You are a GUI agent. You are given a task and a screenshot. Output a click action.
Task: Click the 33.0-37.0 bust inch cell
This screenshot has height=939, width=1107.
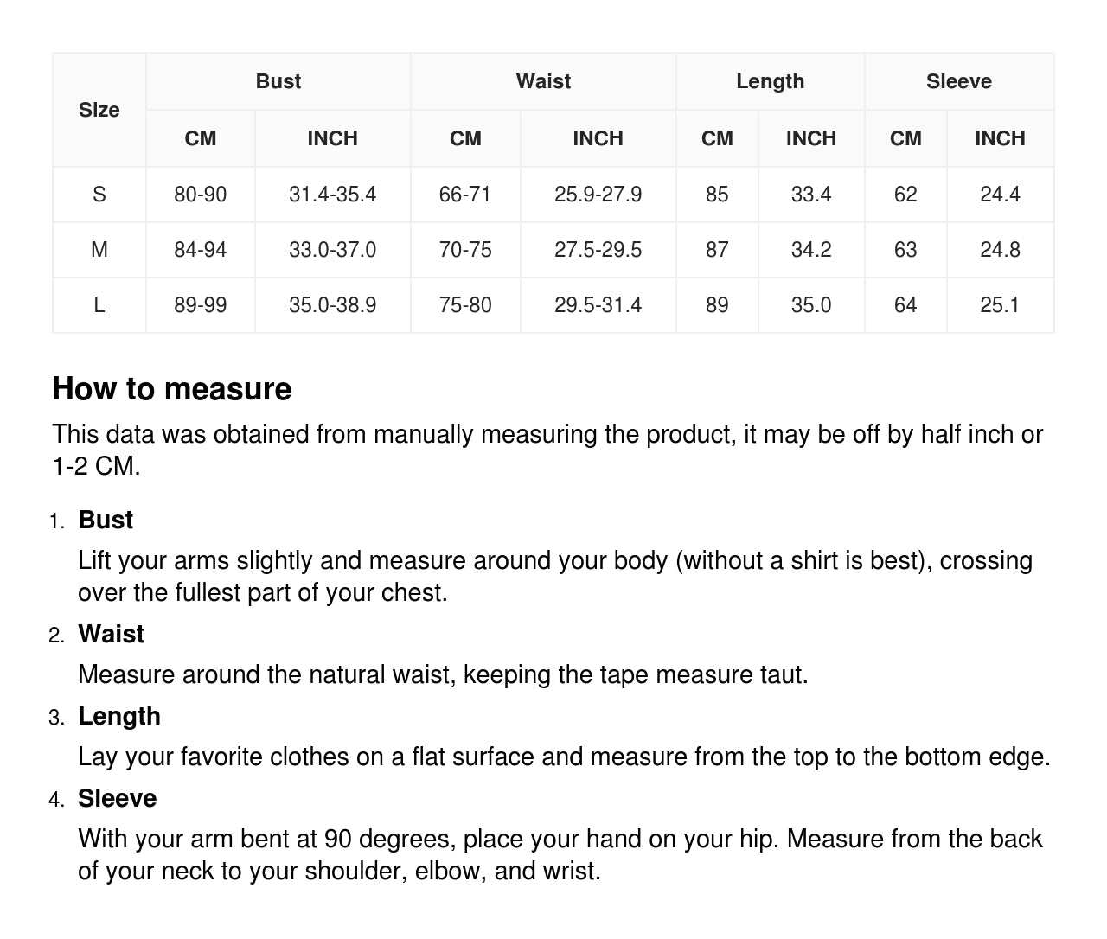(332, 250)
